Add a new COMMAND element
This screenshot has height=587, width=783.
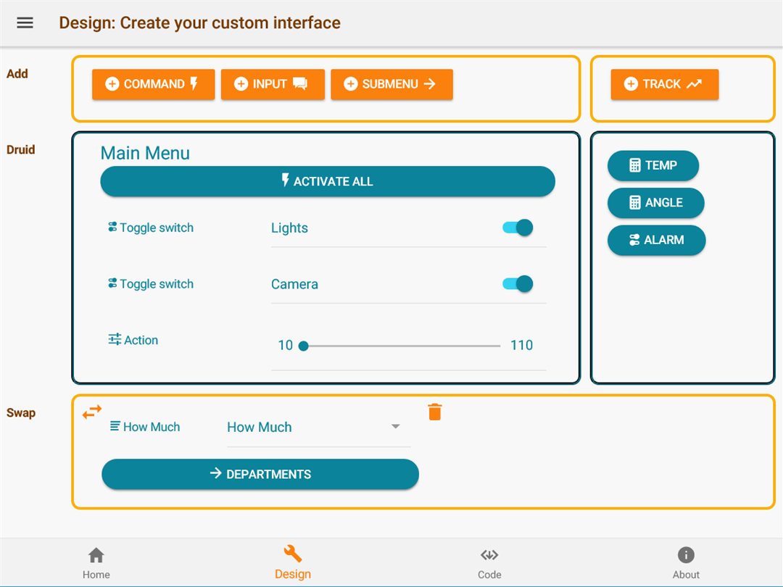(x=153, y=84)
